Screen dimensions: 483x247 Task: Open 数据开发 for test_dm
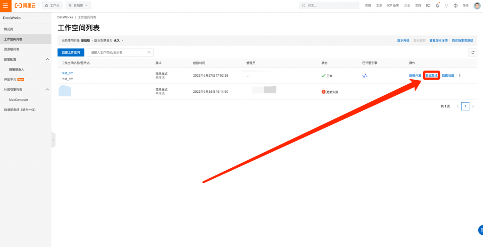click(415, 75)
